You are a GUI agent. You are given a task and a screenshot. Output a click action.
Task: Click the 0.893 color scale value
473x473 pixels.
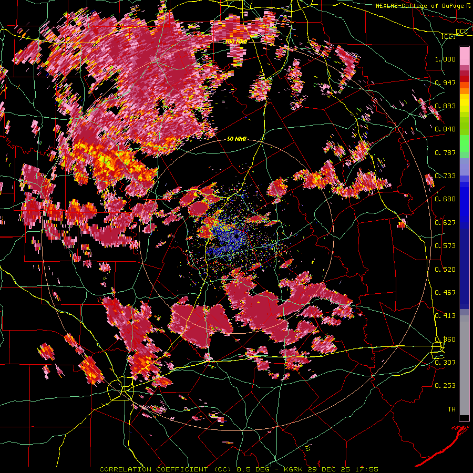445,106
